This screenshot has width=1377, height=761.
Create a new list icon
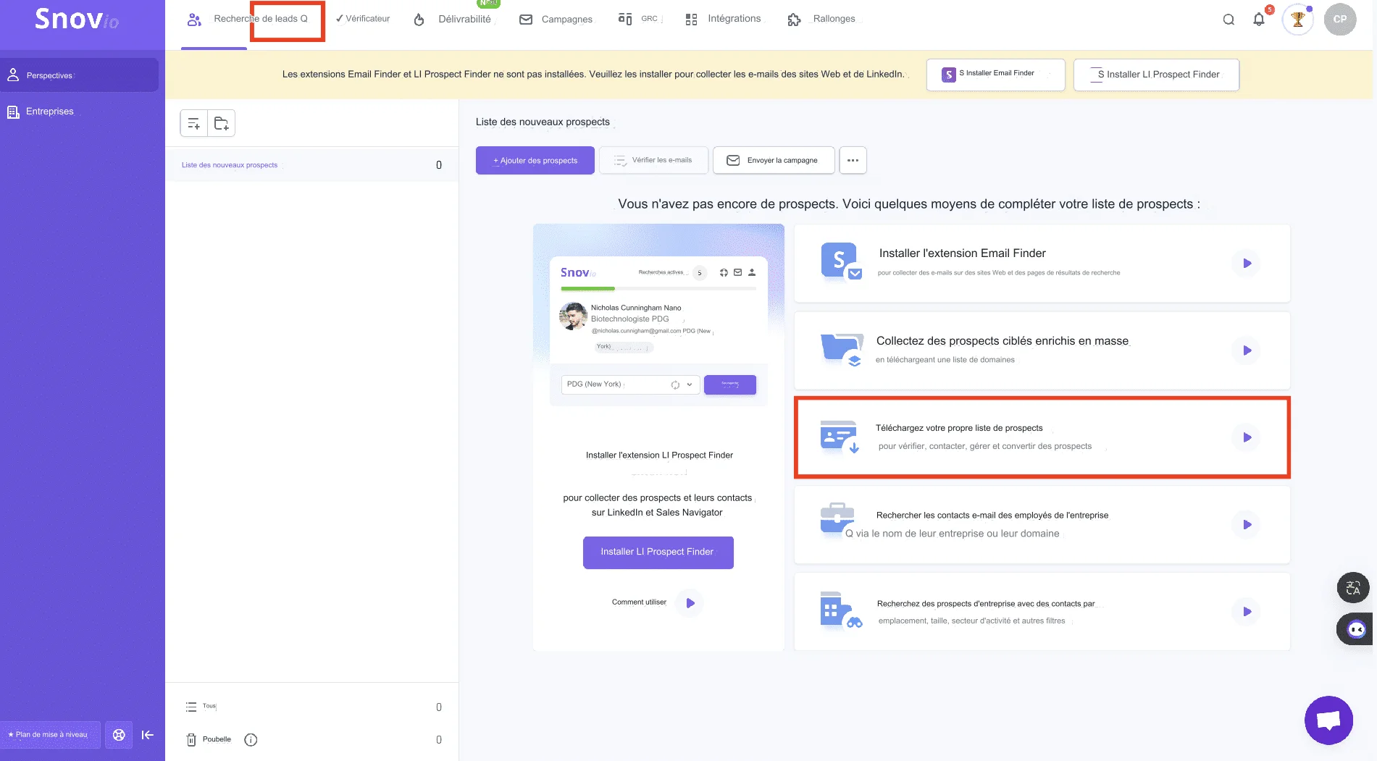coord(193,123)
